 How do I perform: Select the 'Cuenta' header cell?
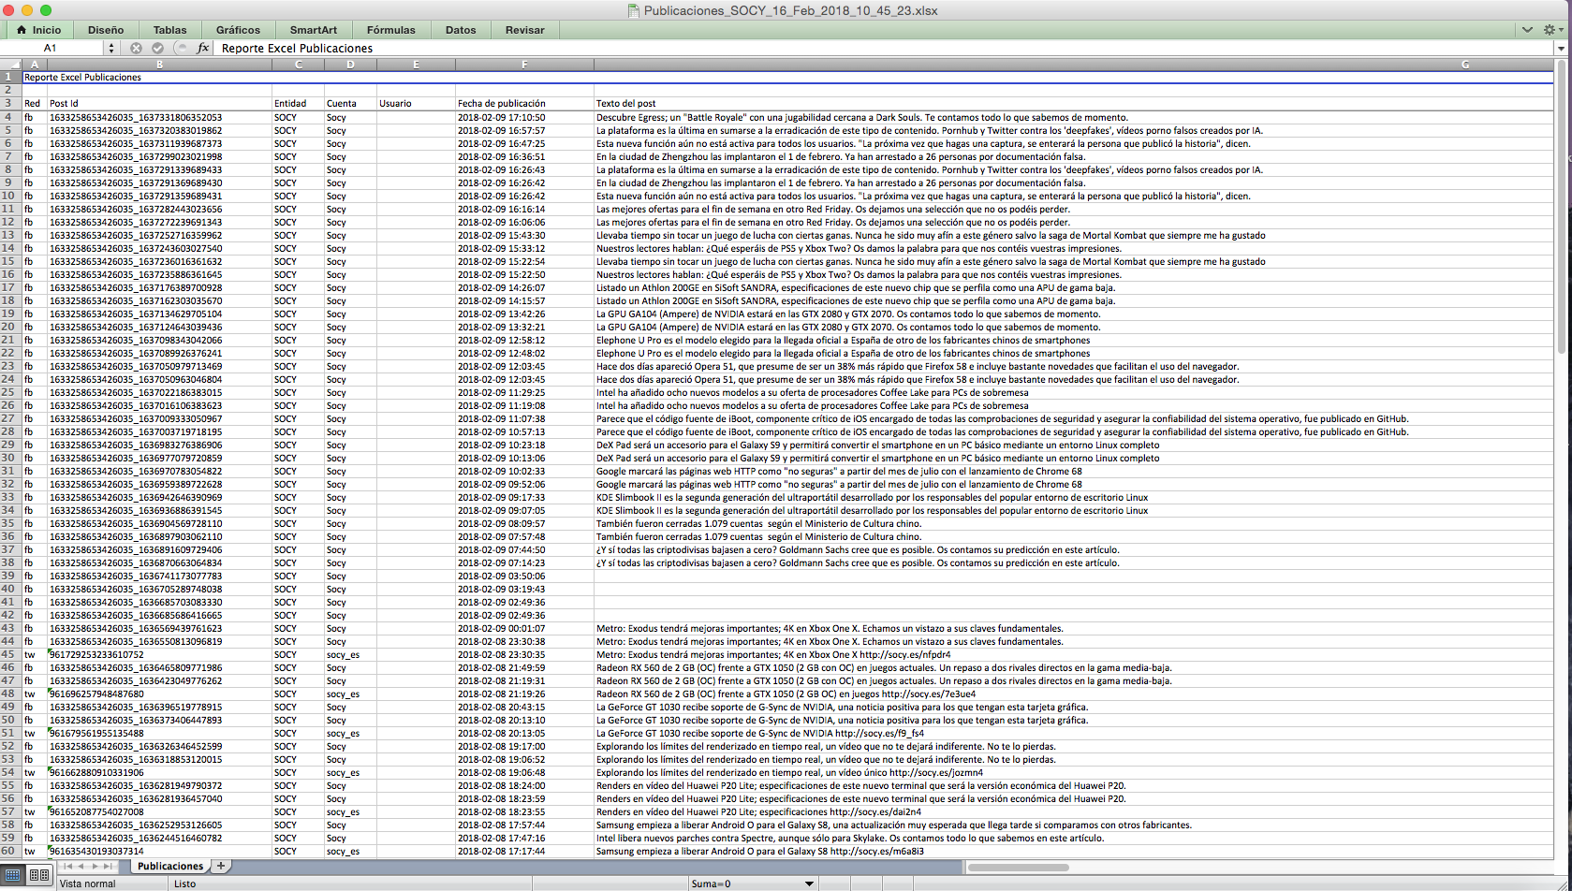click(x=350, y=103)
